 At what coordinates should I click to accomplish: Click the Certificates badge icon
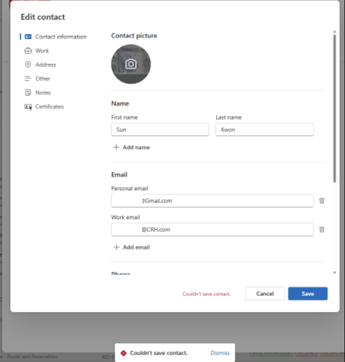pos(28,107)
